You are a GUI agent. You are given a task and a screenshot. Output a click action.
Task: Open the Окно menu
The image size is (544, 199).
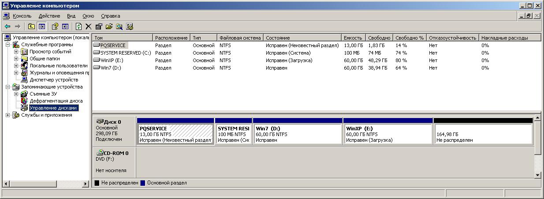coord(88,16)
